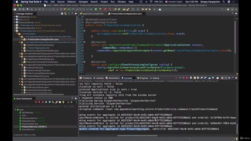The width and height of the screenshot is (251, 141).
Task: Click the Link with Editor icon in Package Explorer
Action: 65,14
